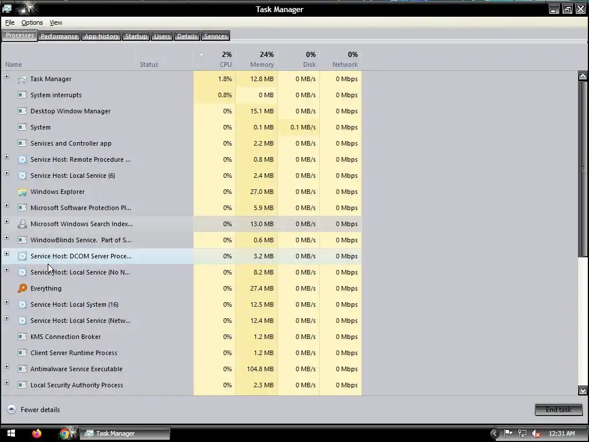Select the '0.1 MB/s' disk cell
The height and width of the screenshot is (442, 589).
(x=299, y=127)
